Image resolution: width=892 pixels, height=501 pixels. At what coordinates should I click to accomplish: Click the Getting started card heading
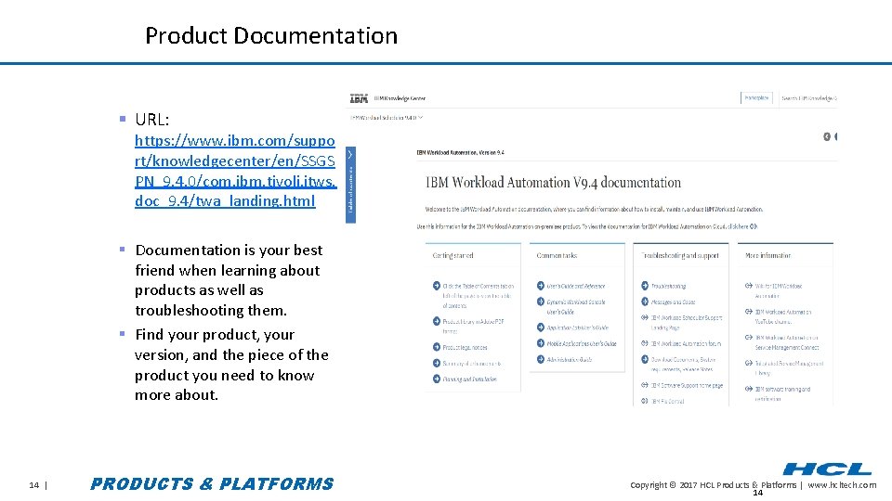pos(453,256)
